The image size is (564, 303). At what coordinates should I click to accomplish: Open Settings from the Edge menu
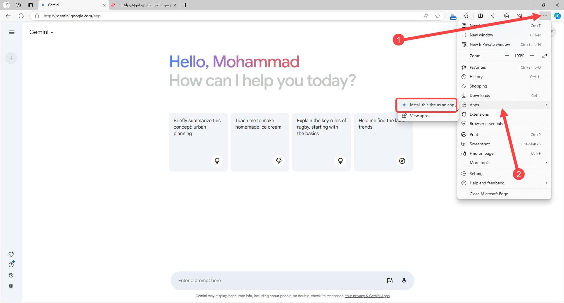[x=504, y=174]
